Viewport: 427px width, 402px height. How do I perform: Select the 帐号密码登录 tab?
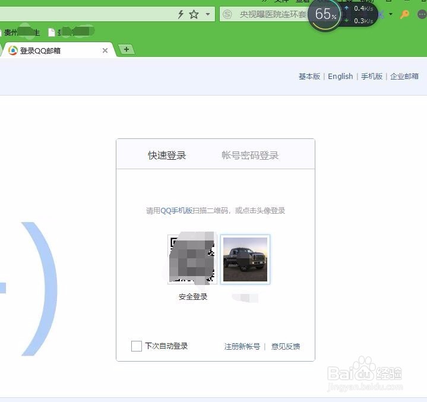[x=250, y=156]
